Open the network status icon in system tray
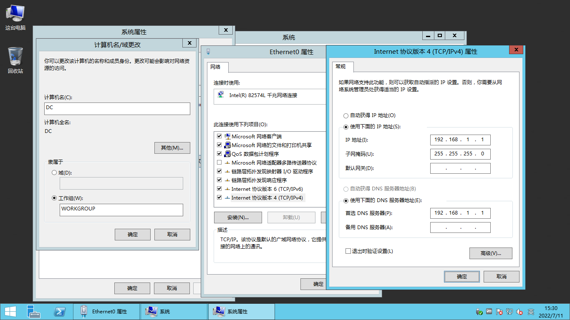570x320 pixels. pos(509,312)
